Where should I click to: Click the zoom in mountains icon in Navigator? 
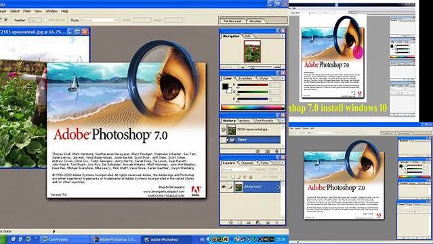[x=277, y=67]
